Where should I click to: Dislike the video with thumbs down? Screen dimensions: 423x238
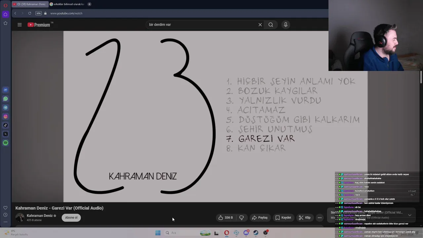click(x=242, y=218)
